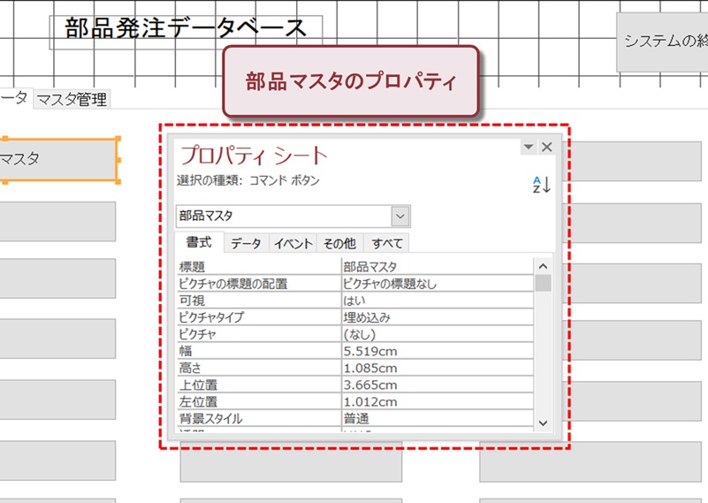Show the すべて properties tab

[x=386, y=244]
